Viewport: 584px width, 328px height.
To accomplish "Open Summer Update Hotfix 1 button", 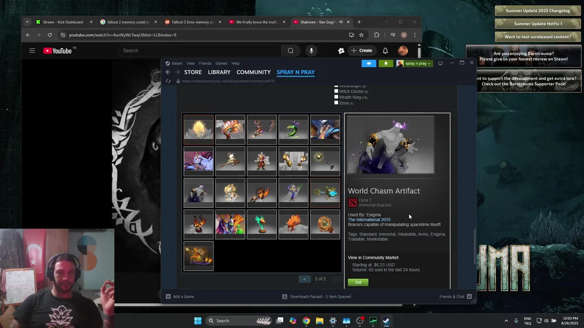I will coord(538,24).
